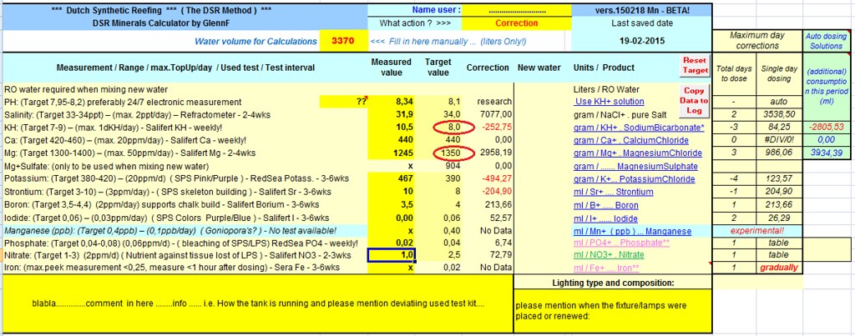Image resolution: width=855 pixels, height=336 pixels.
Task: Select the Boron correction value 213,66
Action: pos(488,205)
